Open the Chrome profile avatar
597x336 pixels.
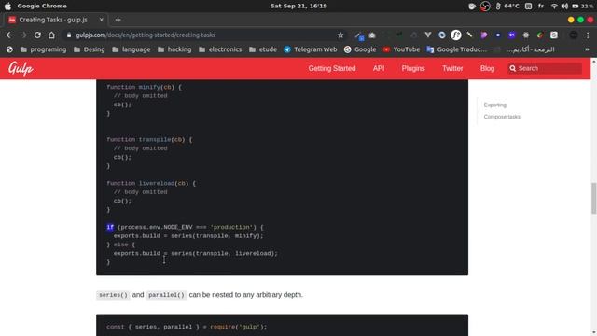click(x=574, y=35)
